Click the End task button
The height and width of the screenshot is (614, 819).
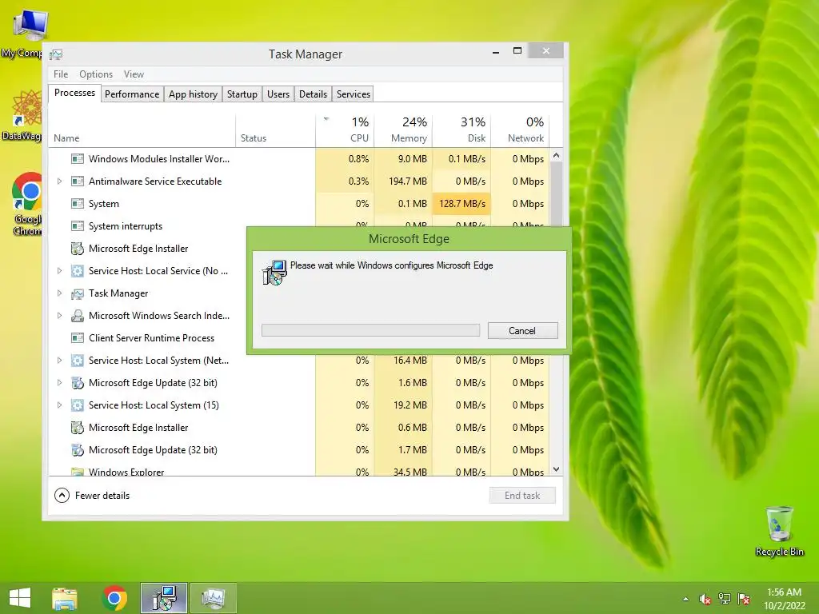(x=522, y=496)
